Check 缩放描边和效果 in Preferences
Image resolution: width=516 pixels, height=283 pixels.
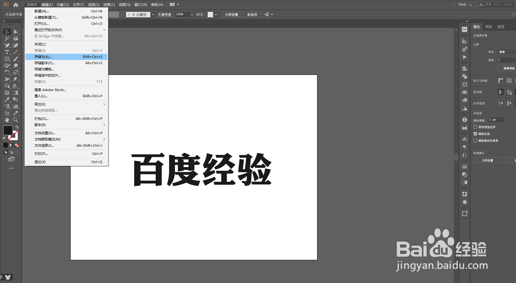[475, 141]
